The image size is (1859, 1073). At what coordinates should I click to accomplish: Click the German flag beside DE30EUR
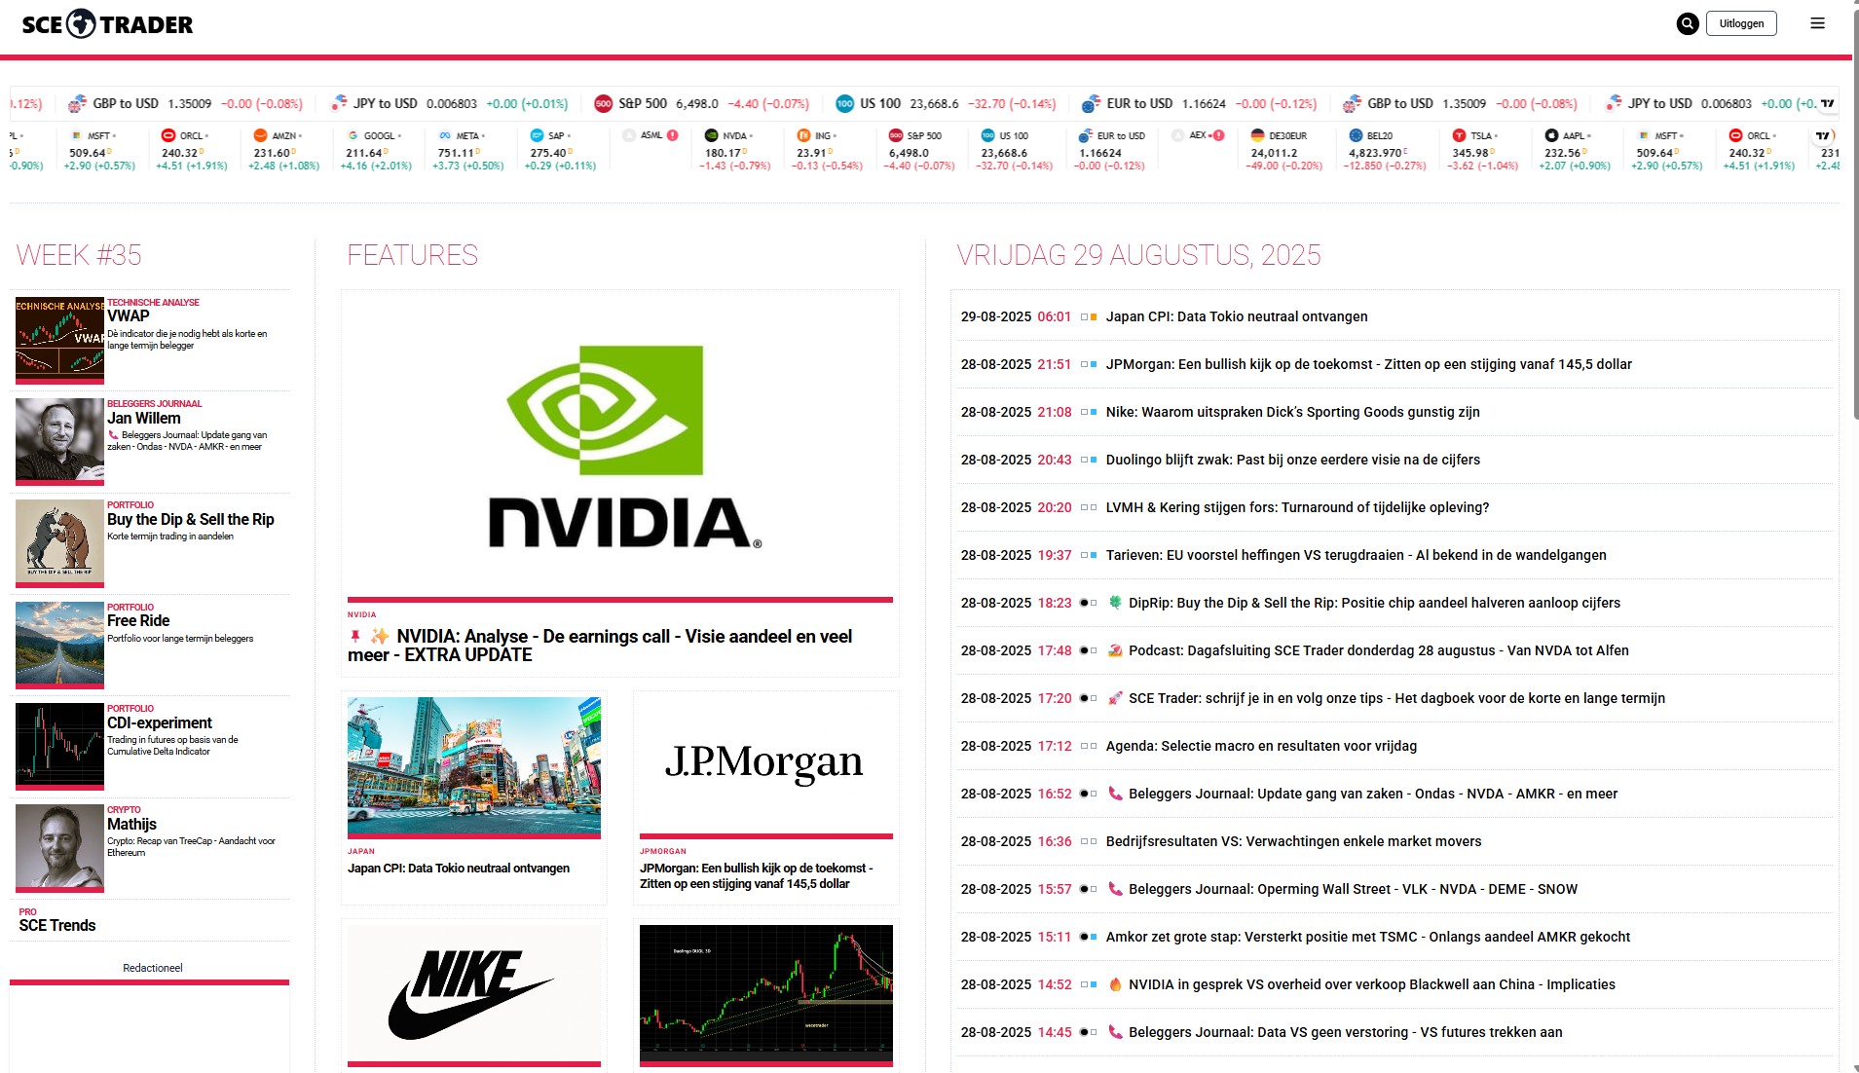(1257, 135)
